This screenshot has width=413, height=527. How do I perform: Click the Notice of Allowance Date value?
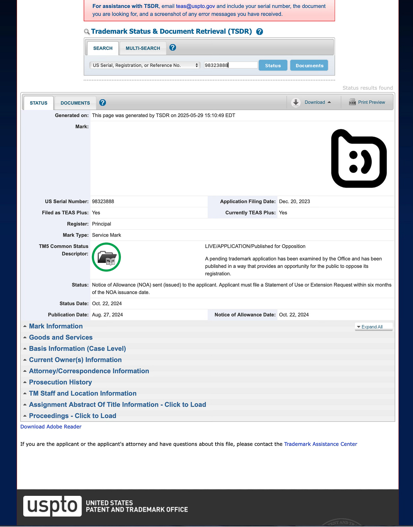(x=294, y=315)
